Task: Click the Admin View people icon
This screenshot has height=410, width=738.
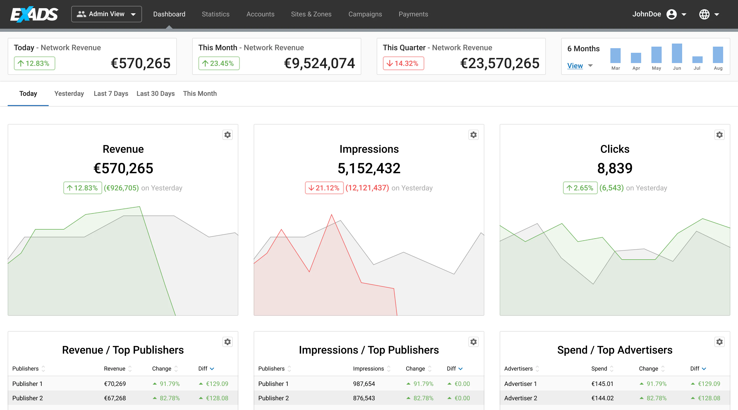Action: (x=82, y=14)
